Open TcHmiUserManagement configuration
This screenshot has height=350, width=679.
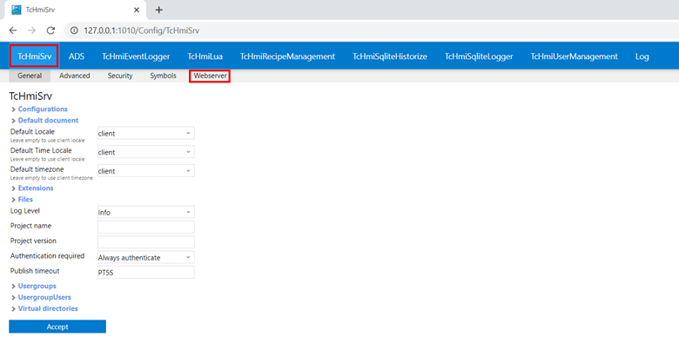point(575,56)
